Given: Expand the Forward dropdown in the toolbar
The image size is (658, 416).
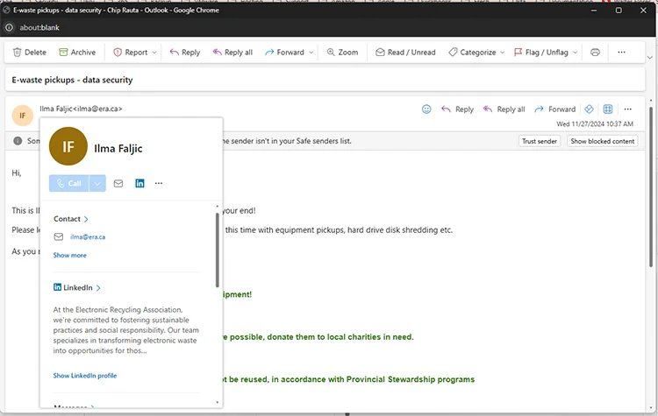Looking at the screenshot, I should click(x=311, y=53).
